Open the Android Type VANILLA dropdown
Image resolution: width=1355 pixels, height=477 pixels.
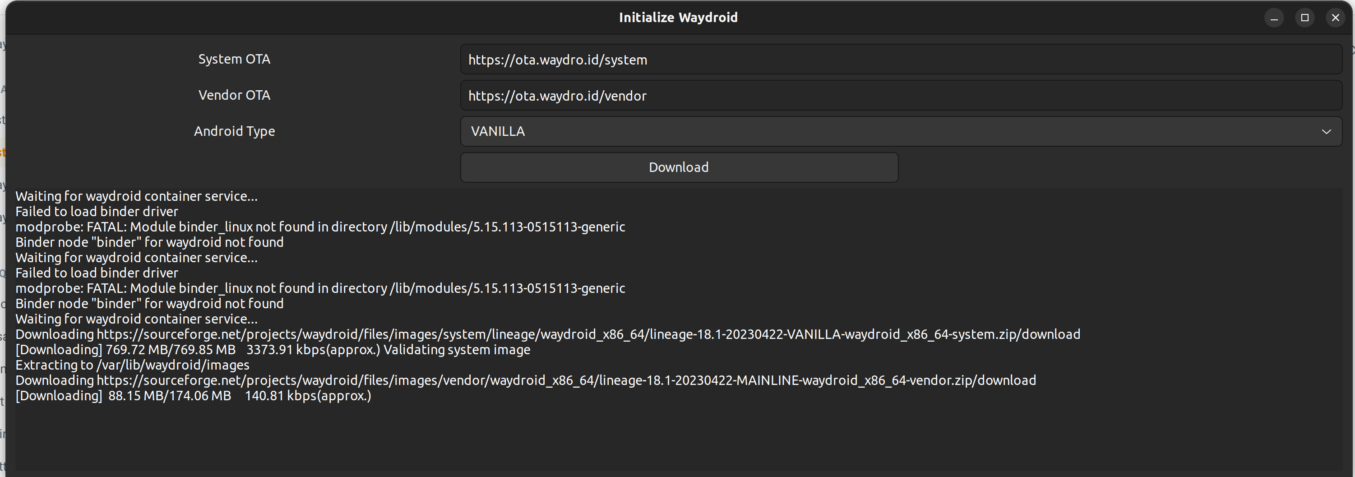click(901, 131)
